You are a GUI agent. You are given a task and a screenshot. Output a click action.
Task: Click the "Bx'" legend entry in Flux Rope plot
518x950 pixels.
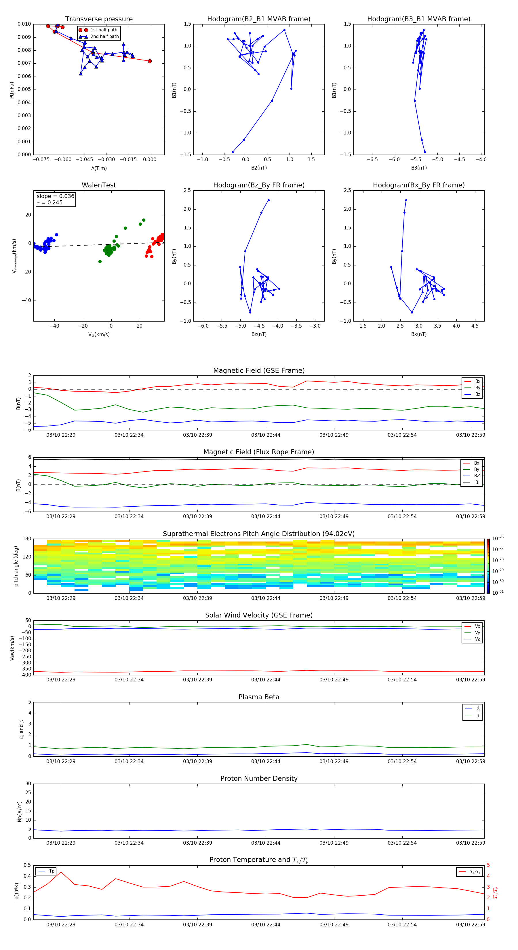pyautogui.click(x=472, y=463)
